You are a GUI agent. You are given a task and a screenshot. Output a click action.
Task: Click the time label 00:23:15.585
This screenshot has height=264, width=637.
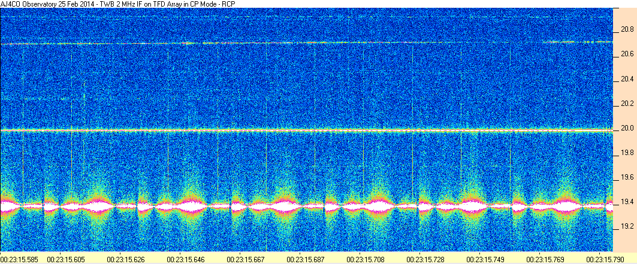pos(18,259)
